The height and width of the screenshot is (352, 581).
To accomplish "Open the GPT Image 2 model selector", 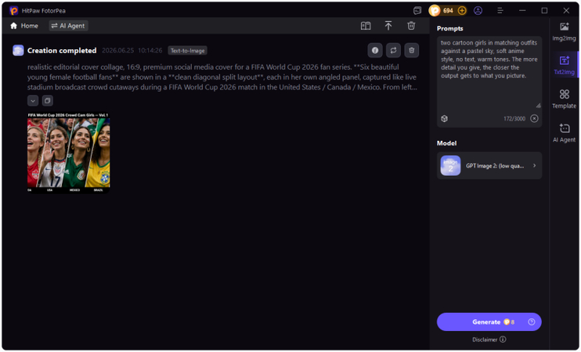I will 489,166.
